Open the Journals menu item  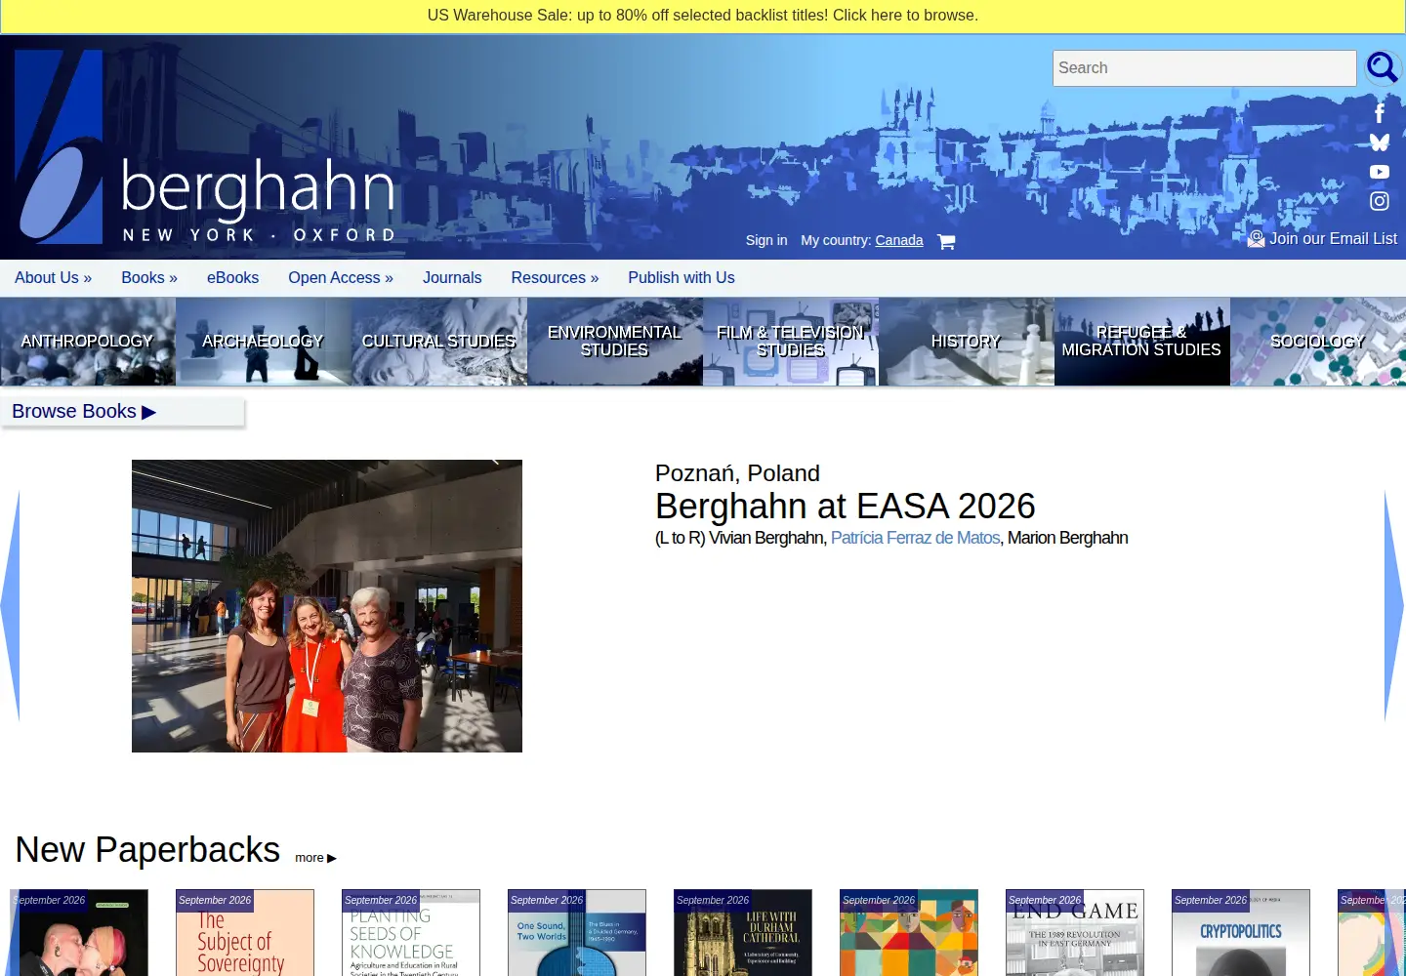pos(452,278)
